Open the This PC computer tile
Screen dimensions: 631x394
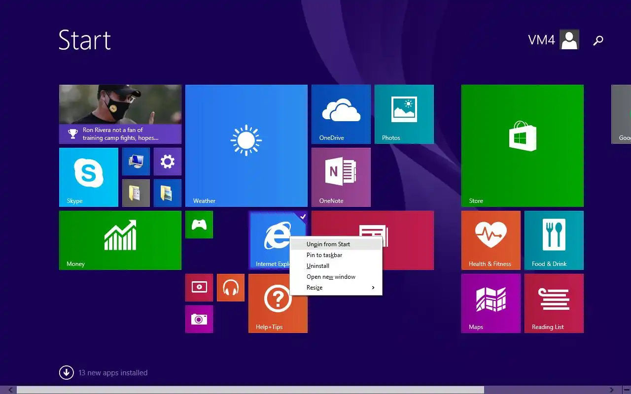pos(136,162)
